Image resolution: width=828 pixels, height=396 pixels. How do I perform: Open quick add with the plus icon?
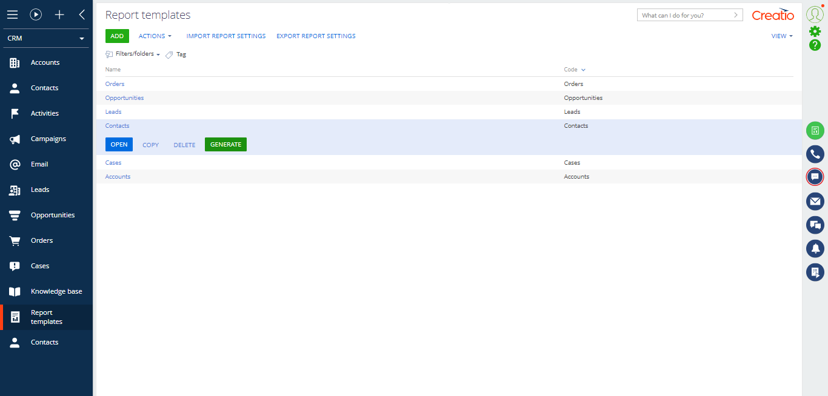point(59,15)
